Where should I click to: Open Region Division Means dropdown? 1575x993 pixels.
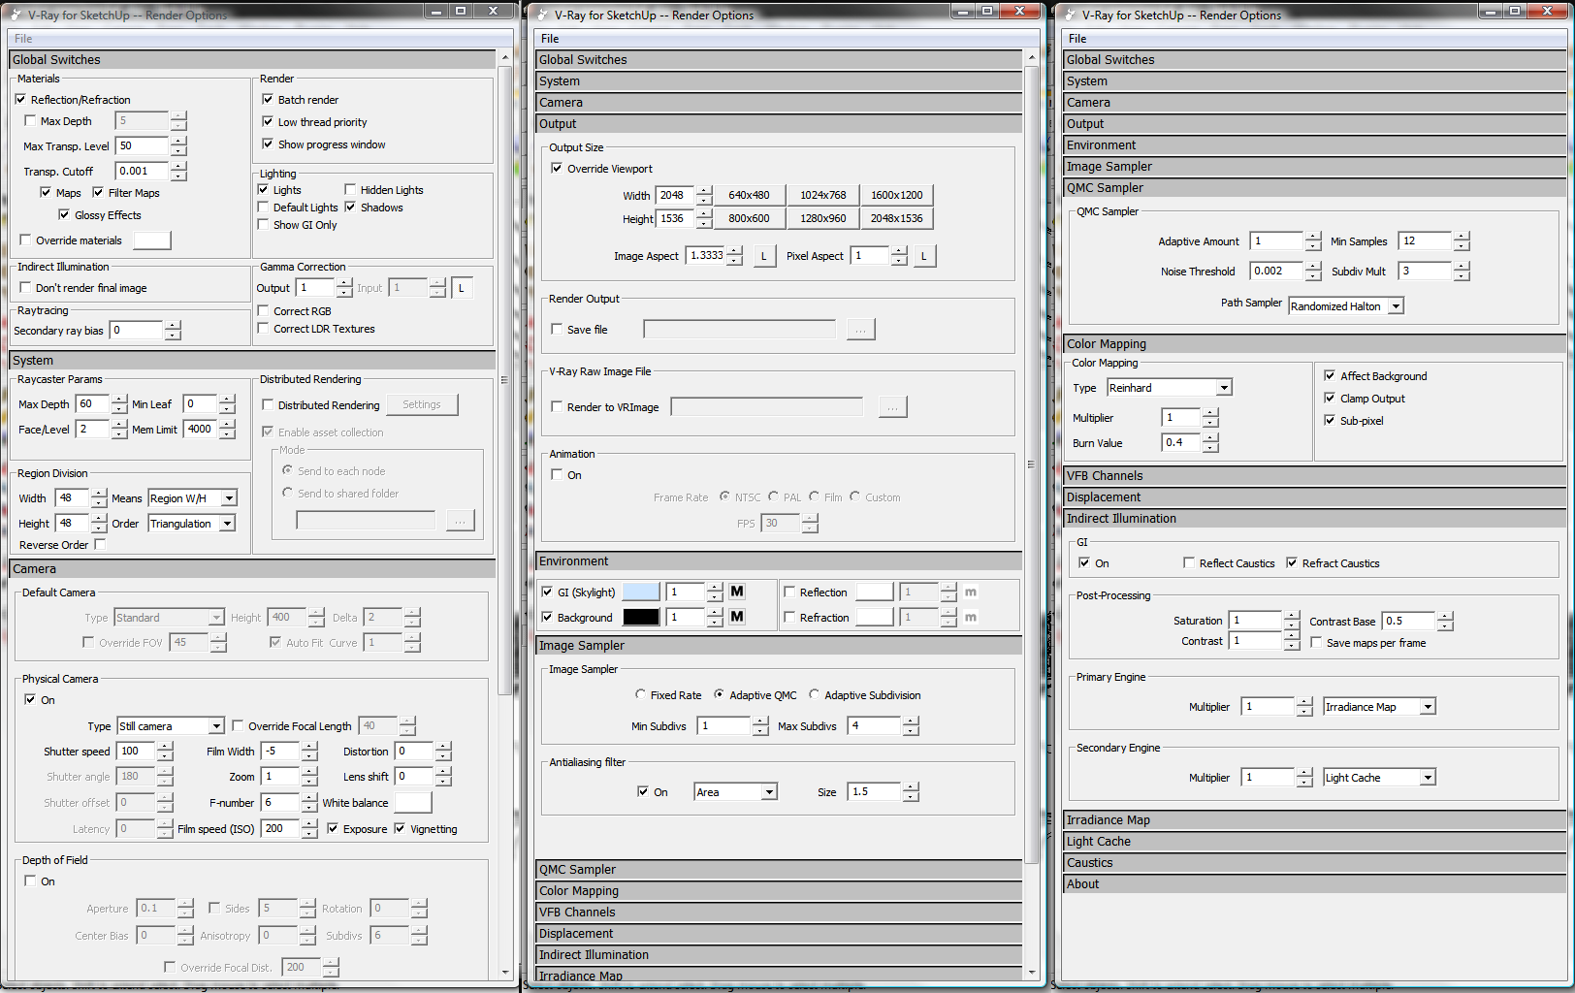(229, 498)
